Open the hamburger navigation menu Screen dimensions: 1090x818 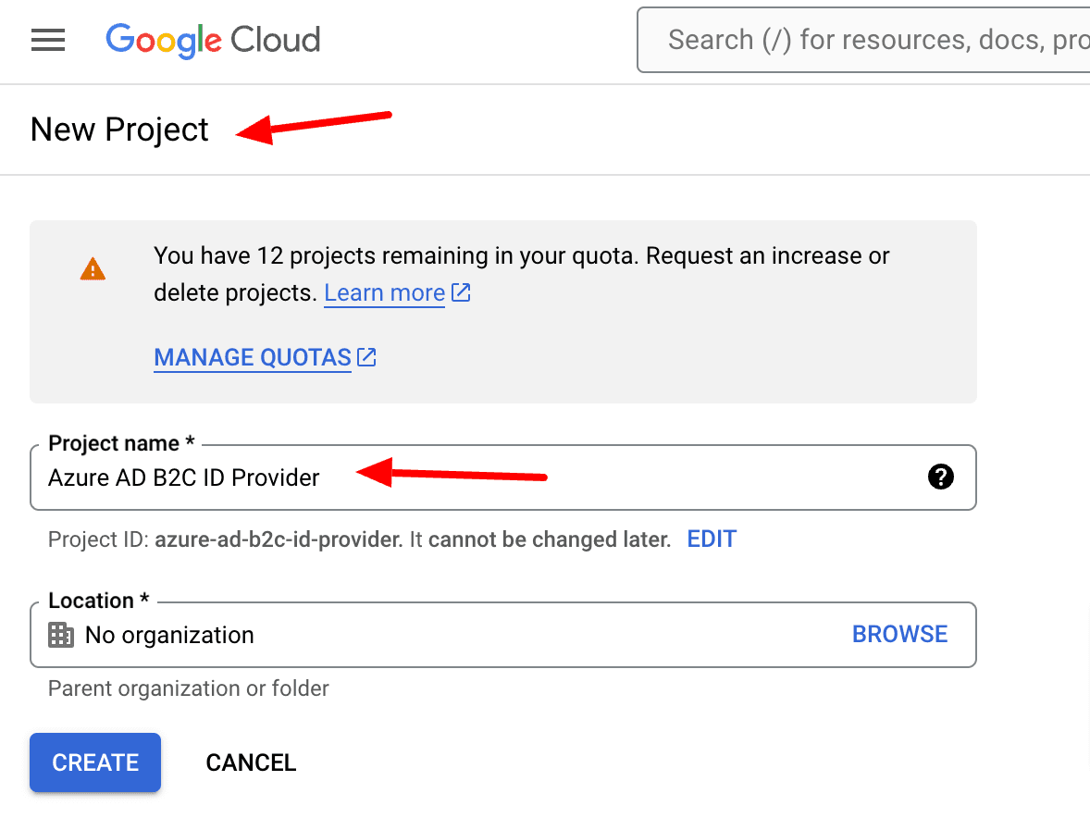[48, 40]
